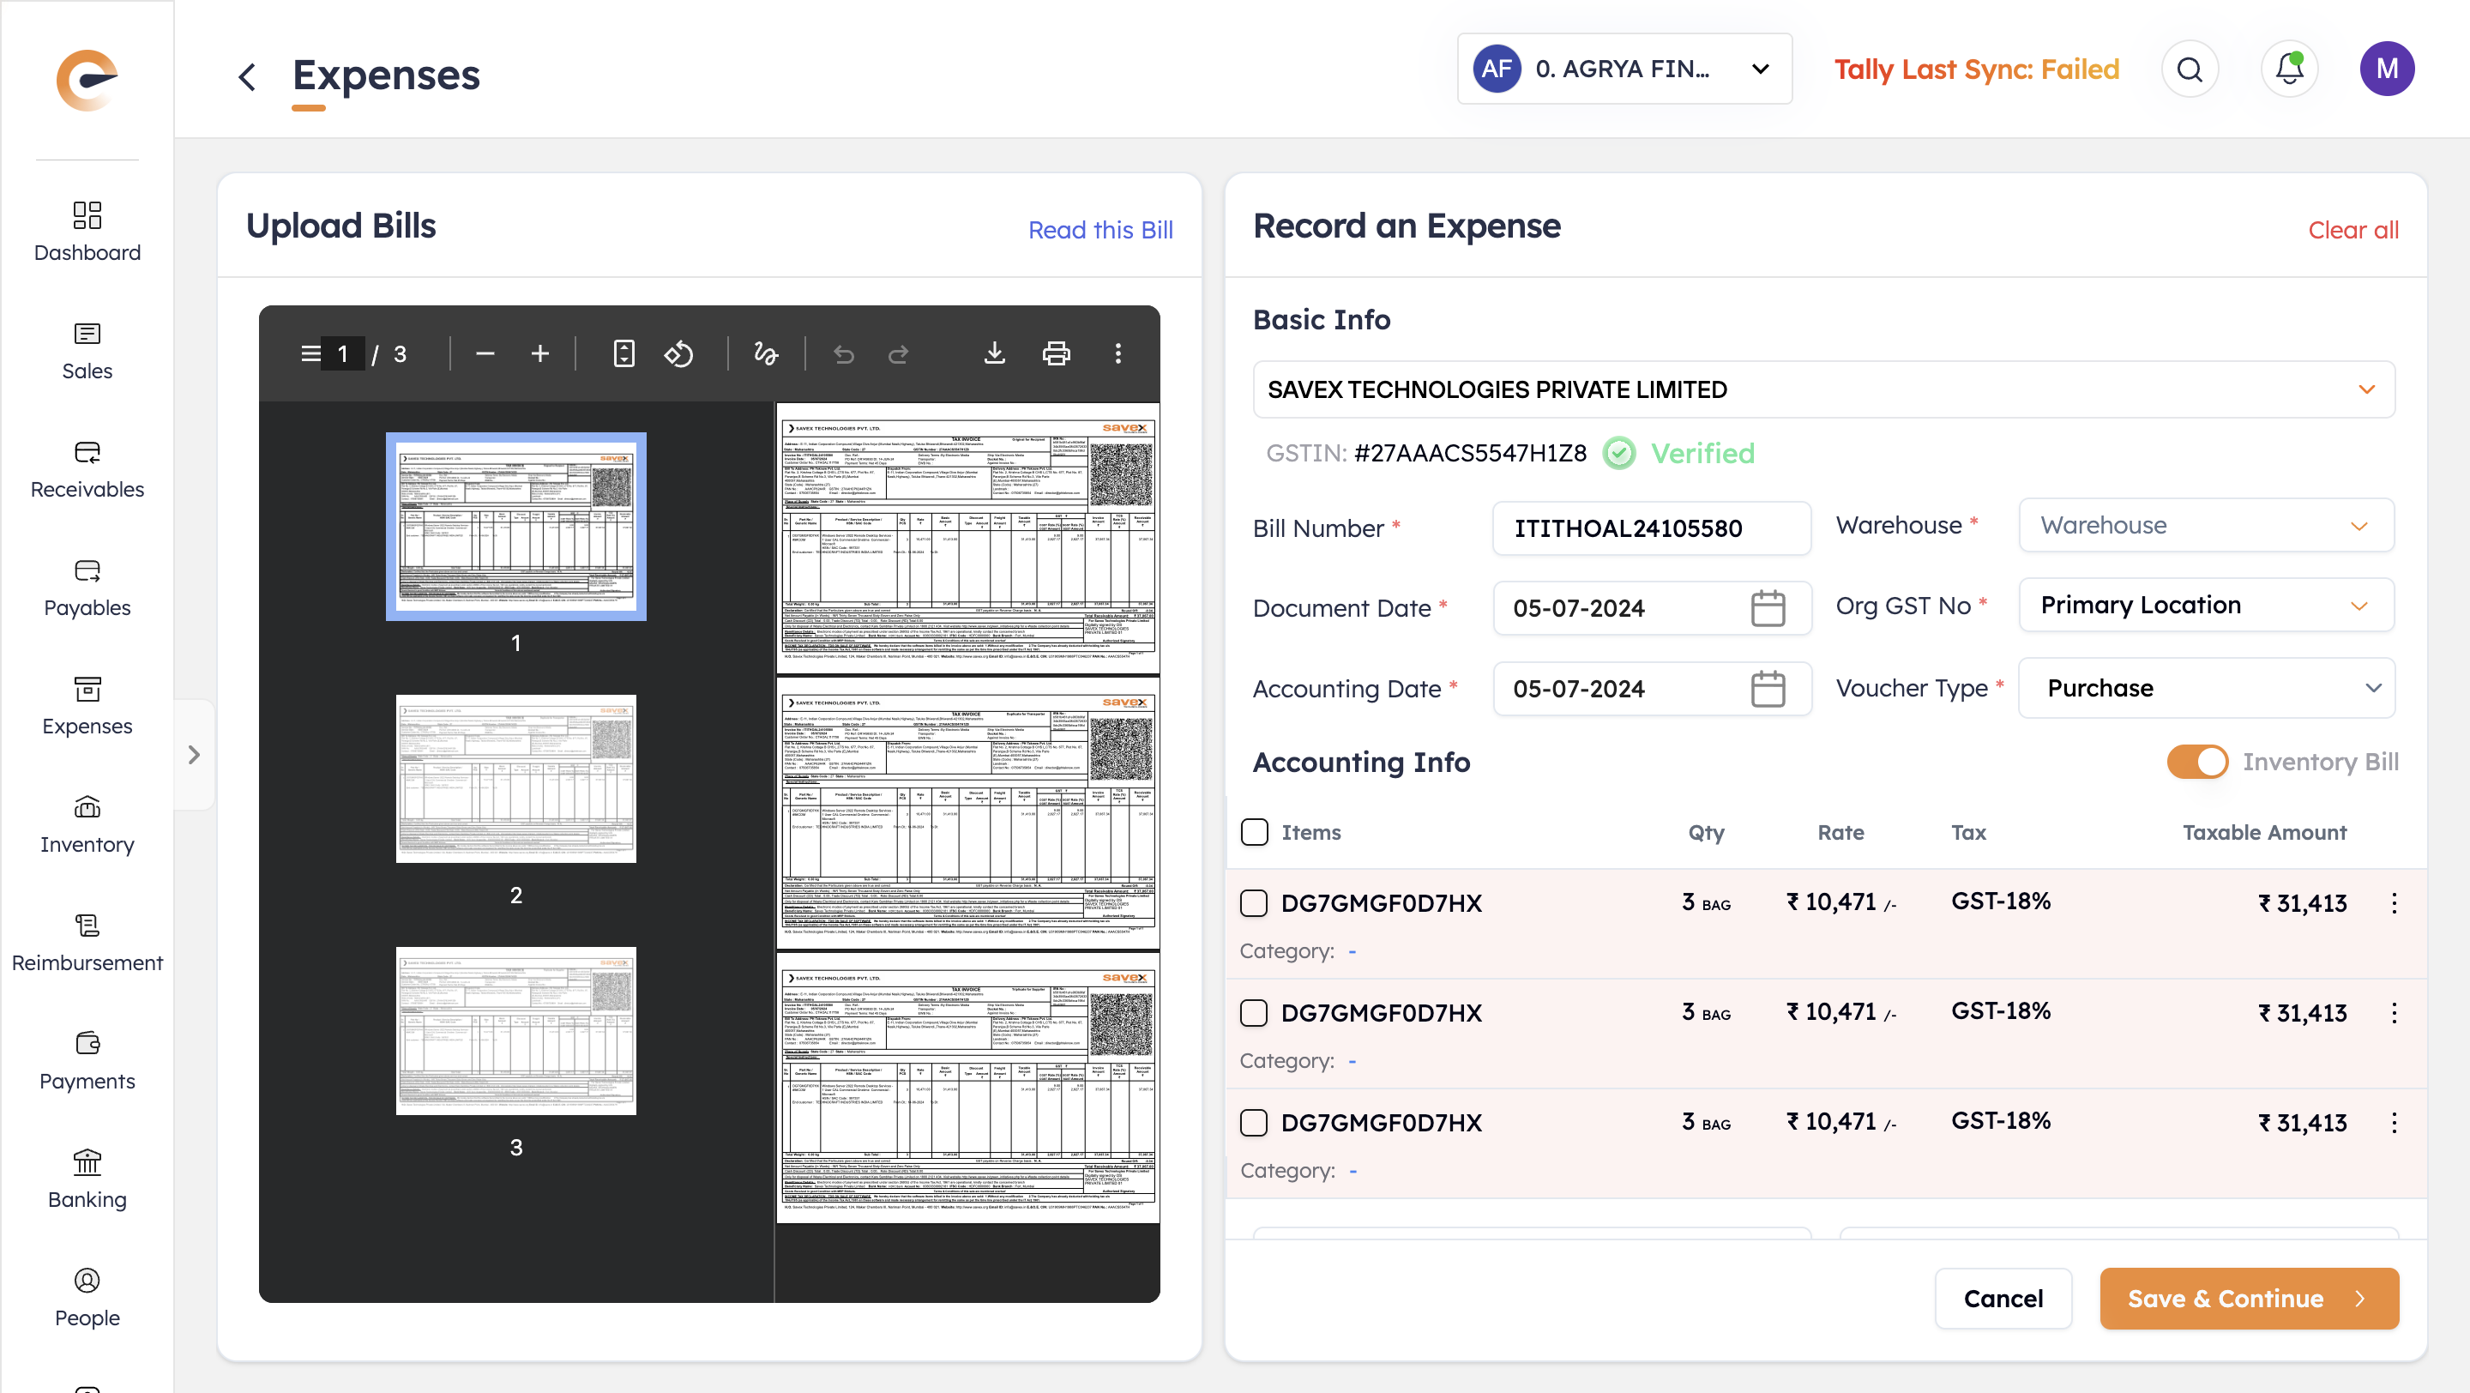
Task: Check the select-all Items checkbox
Action: pyautogui.click(x=1254, y=831)
